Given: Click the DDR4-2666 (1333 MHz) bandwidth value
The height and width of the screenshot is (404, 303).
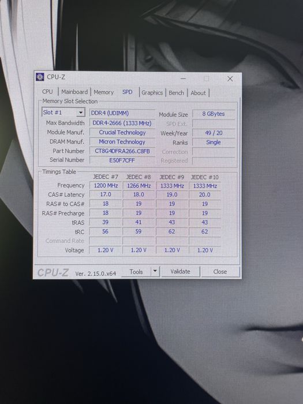Looking at the screenshot, I should pos(122,123).
